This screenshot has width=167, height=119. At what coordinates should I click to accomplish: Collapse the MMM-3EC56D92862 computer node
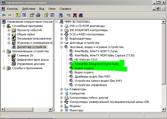56,22
